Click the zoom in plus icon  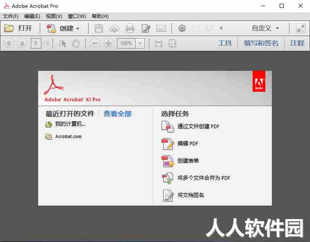coord(108,43)
